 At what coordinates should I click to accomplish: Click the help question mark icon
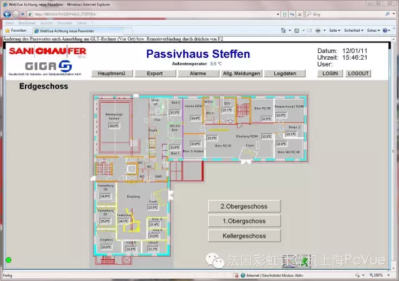click(x=385, y=31)
